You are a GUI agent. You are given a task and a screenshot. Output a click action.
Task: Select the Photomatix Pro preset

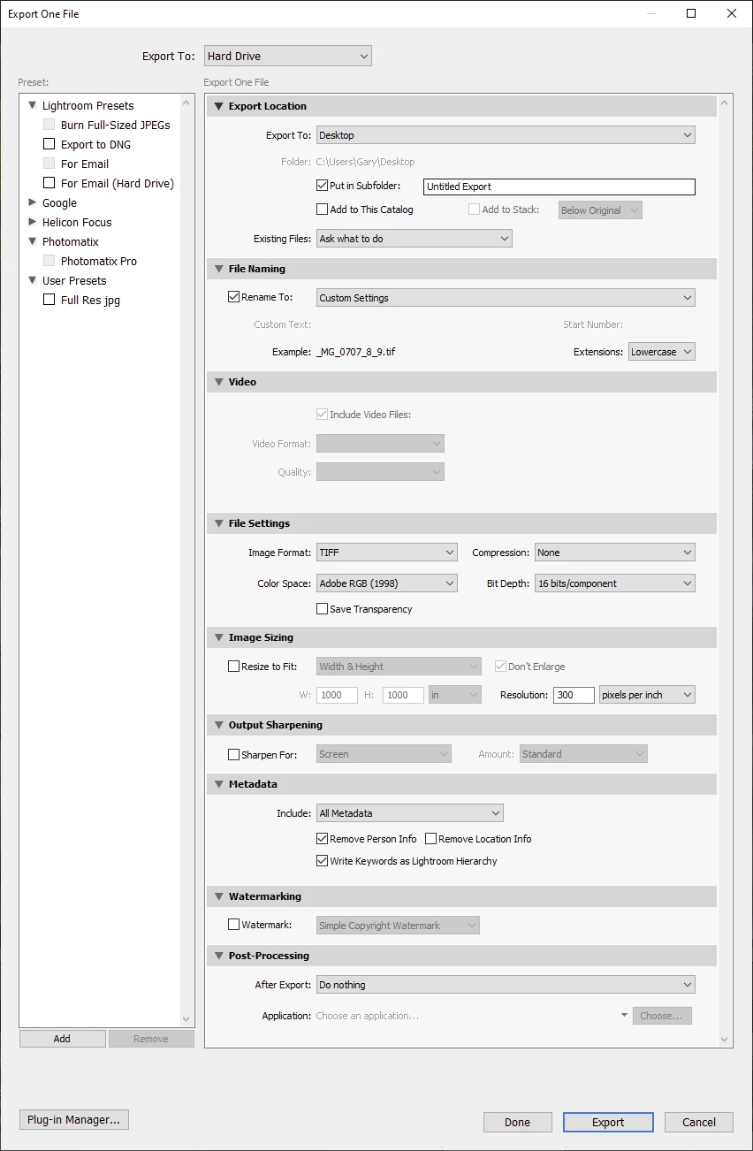pos(99,261)
